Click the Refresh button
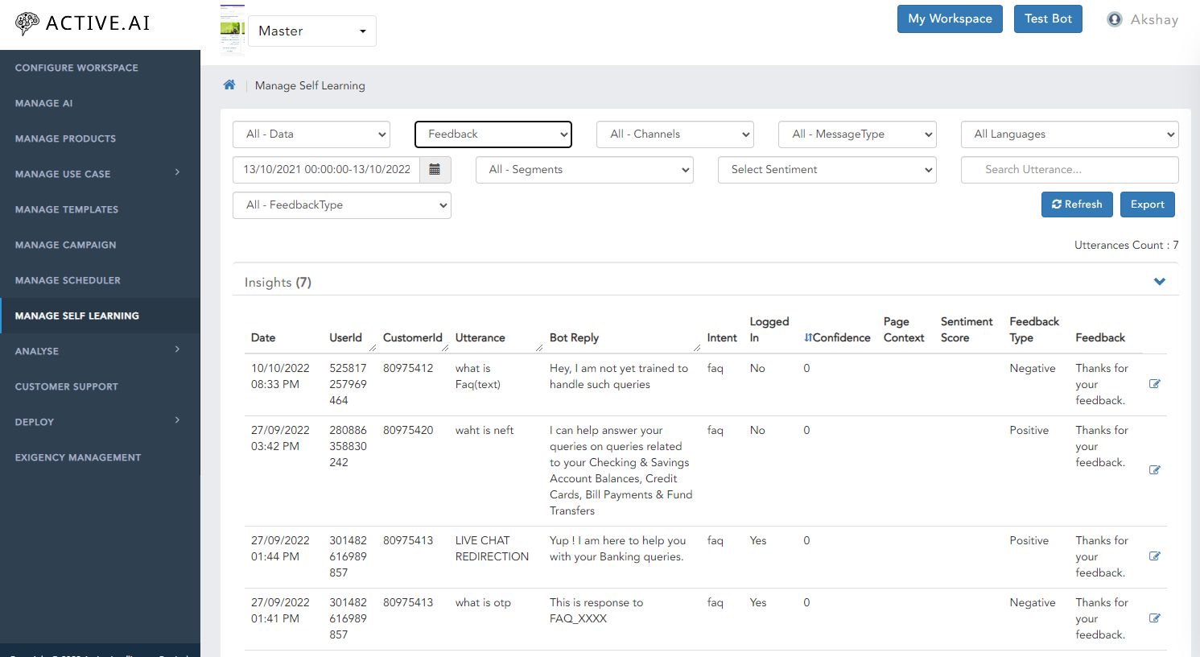Image resolution: width=1200 pixels, height=657 pixels. pyautogui.click(x=1077, y=205)
